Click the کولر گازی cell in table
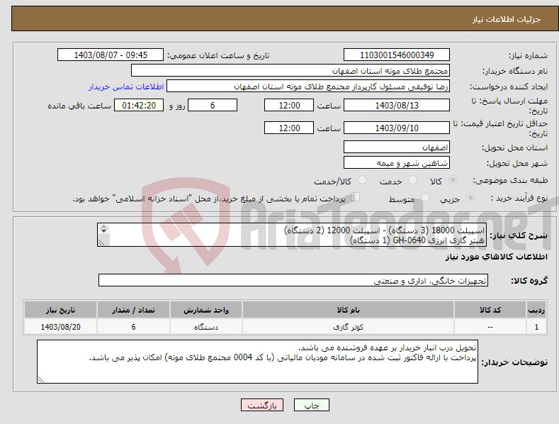This screenshot has width=559, height=424. [348, 327]
